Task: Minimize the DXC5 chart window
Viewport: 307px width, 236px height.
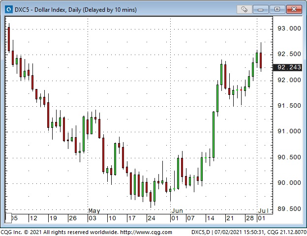Action: coord(260,9)
